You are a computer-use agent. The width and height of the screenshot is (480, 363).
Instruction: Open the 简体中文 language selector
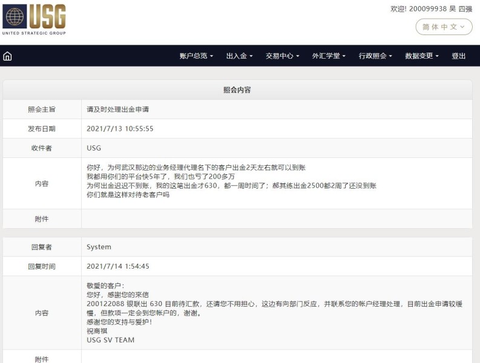click(444, 27)
